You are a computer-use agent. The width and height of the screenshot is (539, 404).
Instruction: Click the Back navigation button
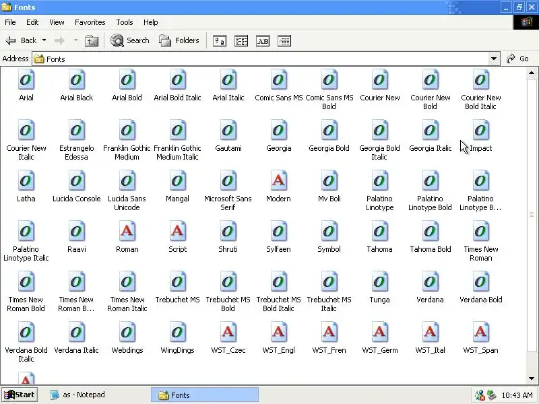22,40
